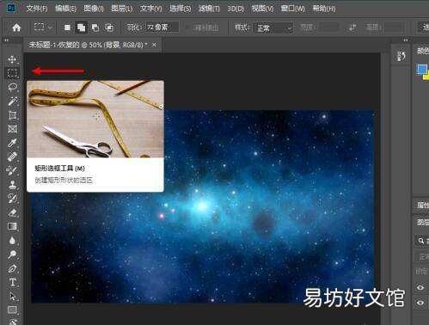Open the 样式 style dropdown
Viewport: 429px width, 325px height.
[x=273, y=28]
